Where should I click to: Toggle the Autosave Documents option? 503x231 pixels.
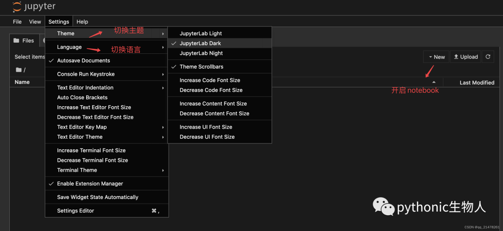coord(83,61)
